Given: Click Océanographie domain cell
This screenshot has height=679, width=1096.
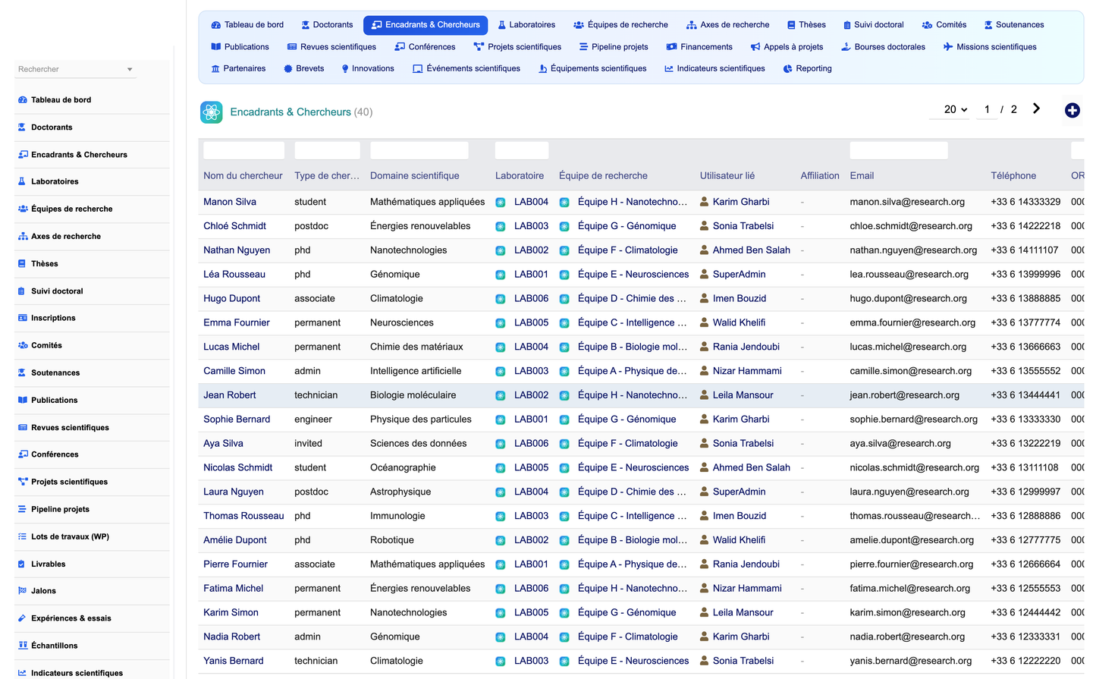Looking at the screenshot, I should click(403, 468).
